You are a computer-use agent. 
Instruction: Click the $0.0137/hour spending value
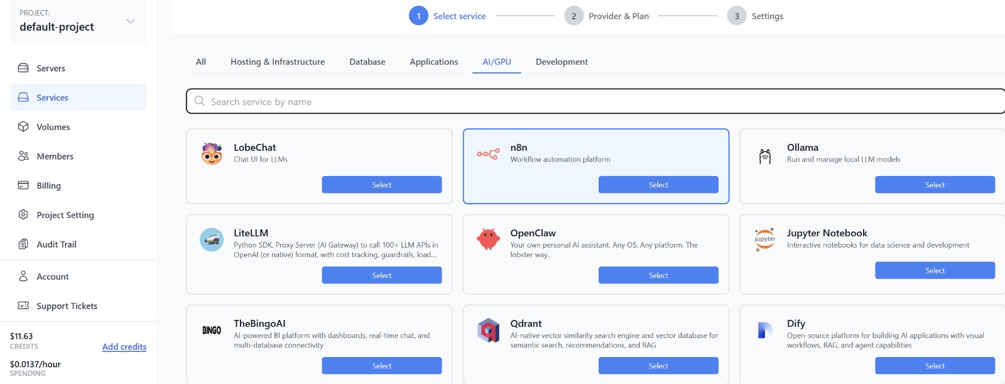pyautogui.click(x=35, y=365)
